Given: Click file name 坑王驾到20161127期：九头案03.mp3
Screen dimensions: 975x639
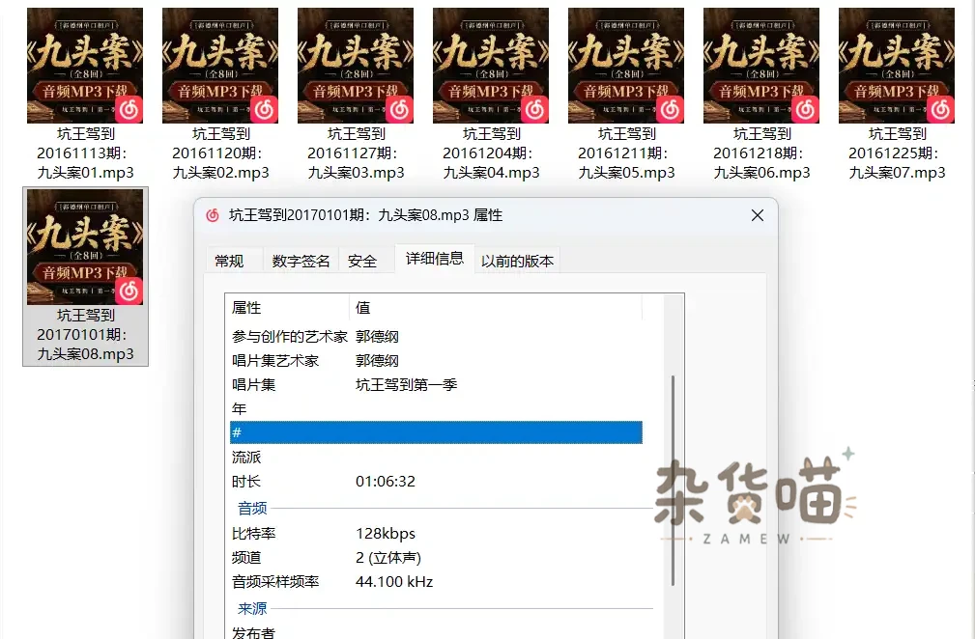Looking at the screenshot, I should (356, 153).
